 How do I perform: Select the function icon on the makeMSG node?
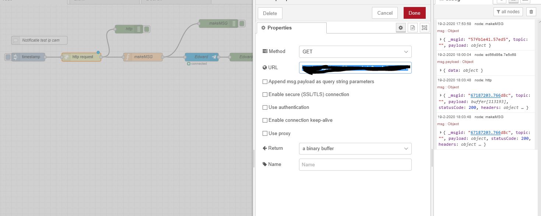129,57
